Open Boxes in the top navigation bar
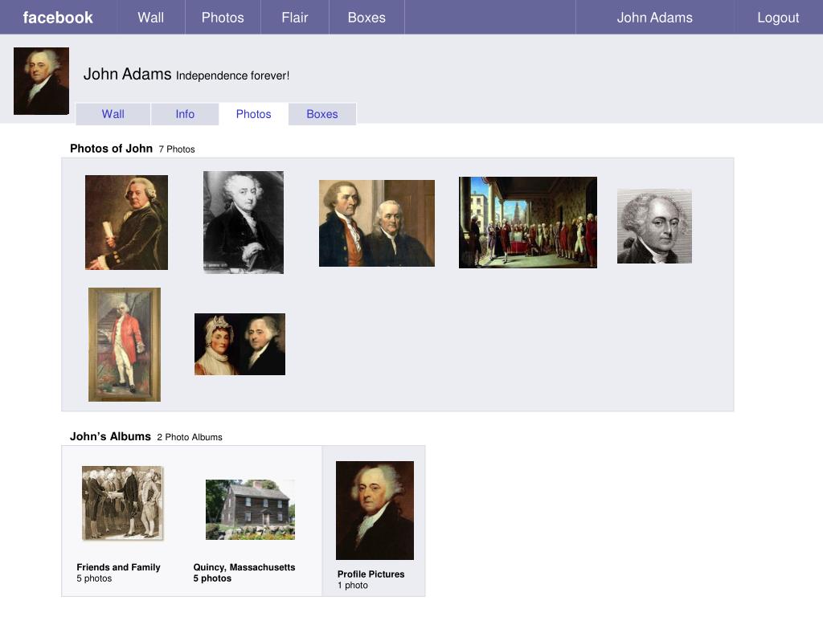 click(x=366, y=18)
